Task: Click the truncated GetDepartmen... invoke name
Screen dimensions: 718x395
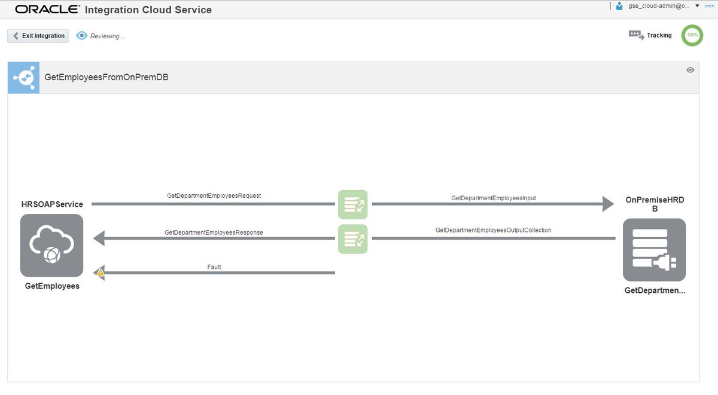Action: [x=655, y=290]
